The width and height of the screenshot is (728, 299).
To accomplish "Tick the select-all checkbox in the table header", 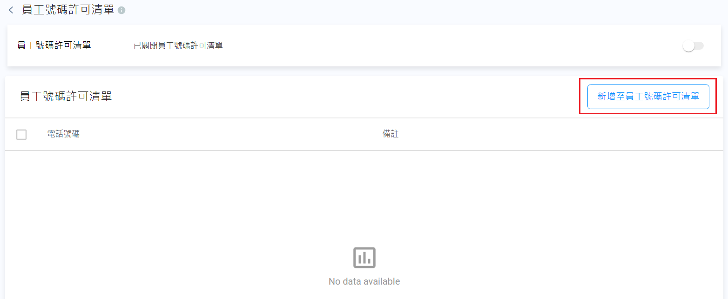I will (x=21, y=135).
